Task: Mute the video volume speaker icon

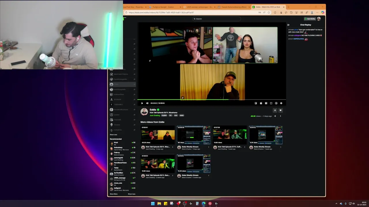Action: [147, 103]
